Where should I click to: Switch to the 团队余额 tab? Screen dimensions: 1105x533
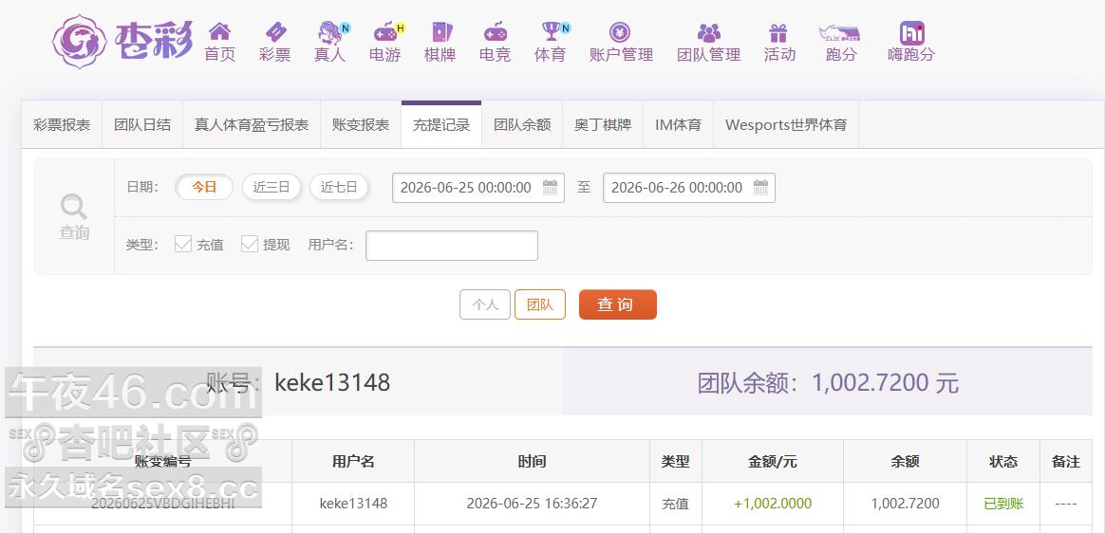(x=522, y=125)
